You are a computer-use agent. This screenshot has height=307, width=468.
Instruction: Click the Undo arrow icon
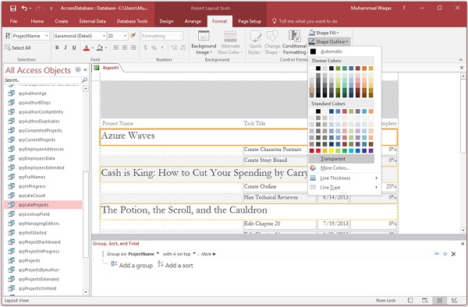[24, 9]
